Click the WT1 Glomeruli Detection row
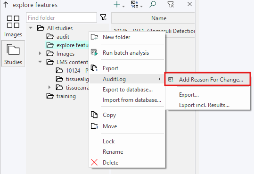 pos(153,31)
